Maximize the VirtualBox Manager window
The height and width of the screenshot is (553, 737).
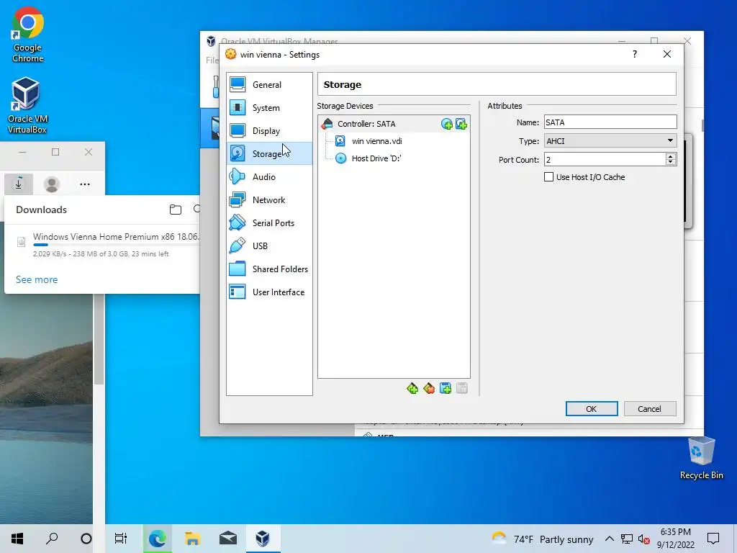tap(654, 41)
